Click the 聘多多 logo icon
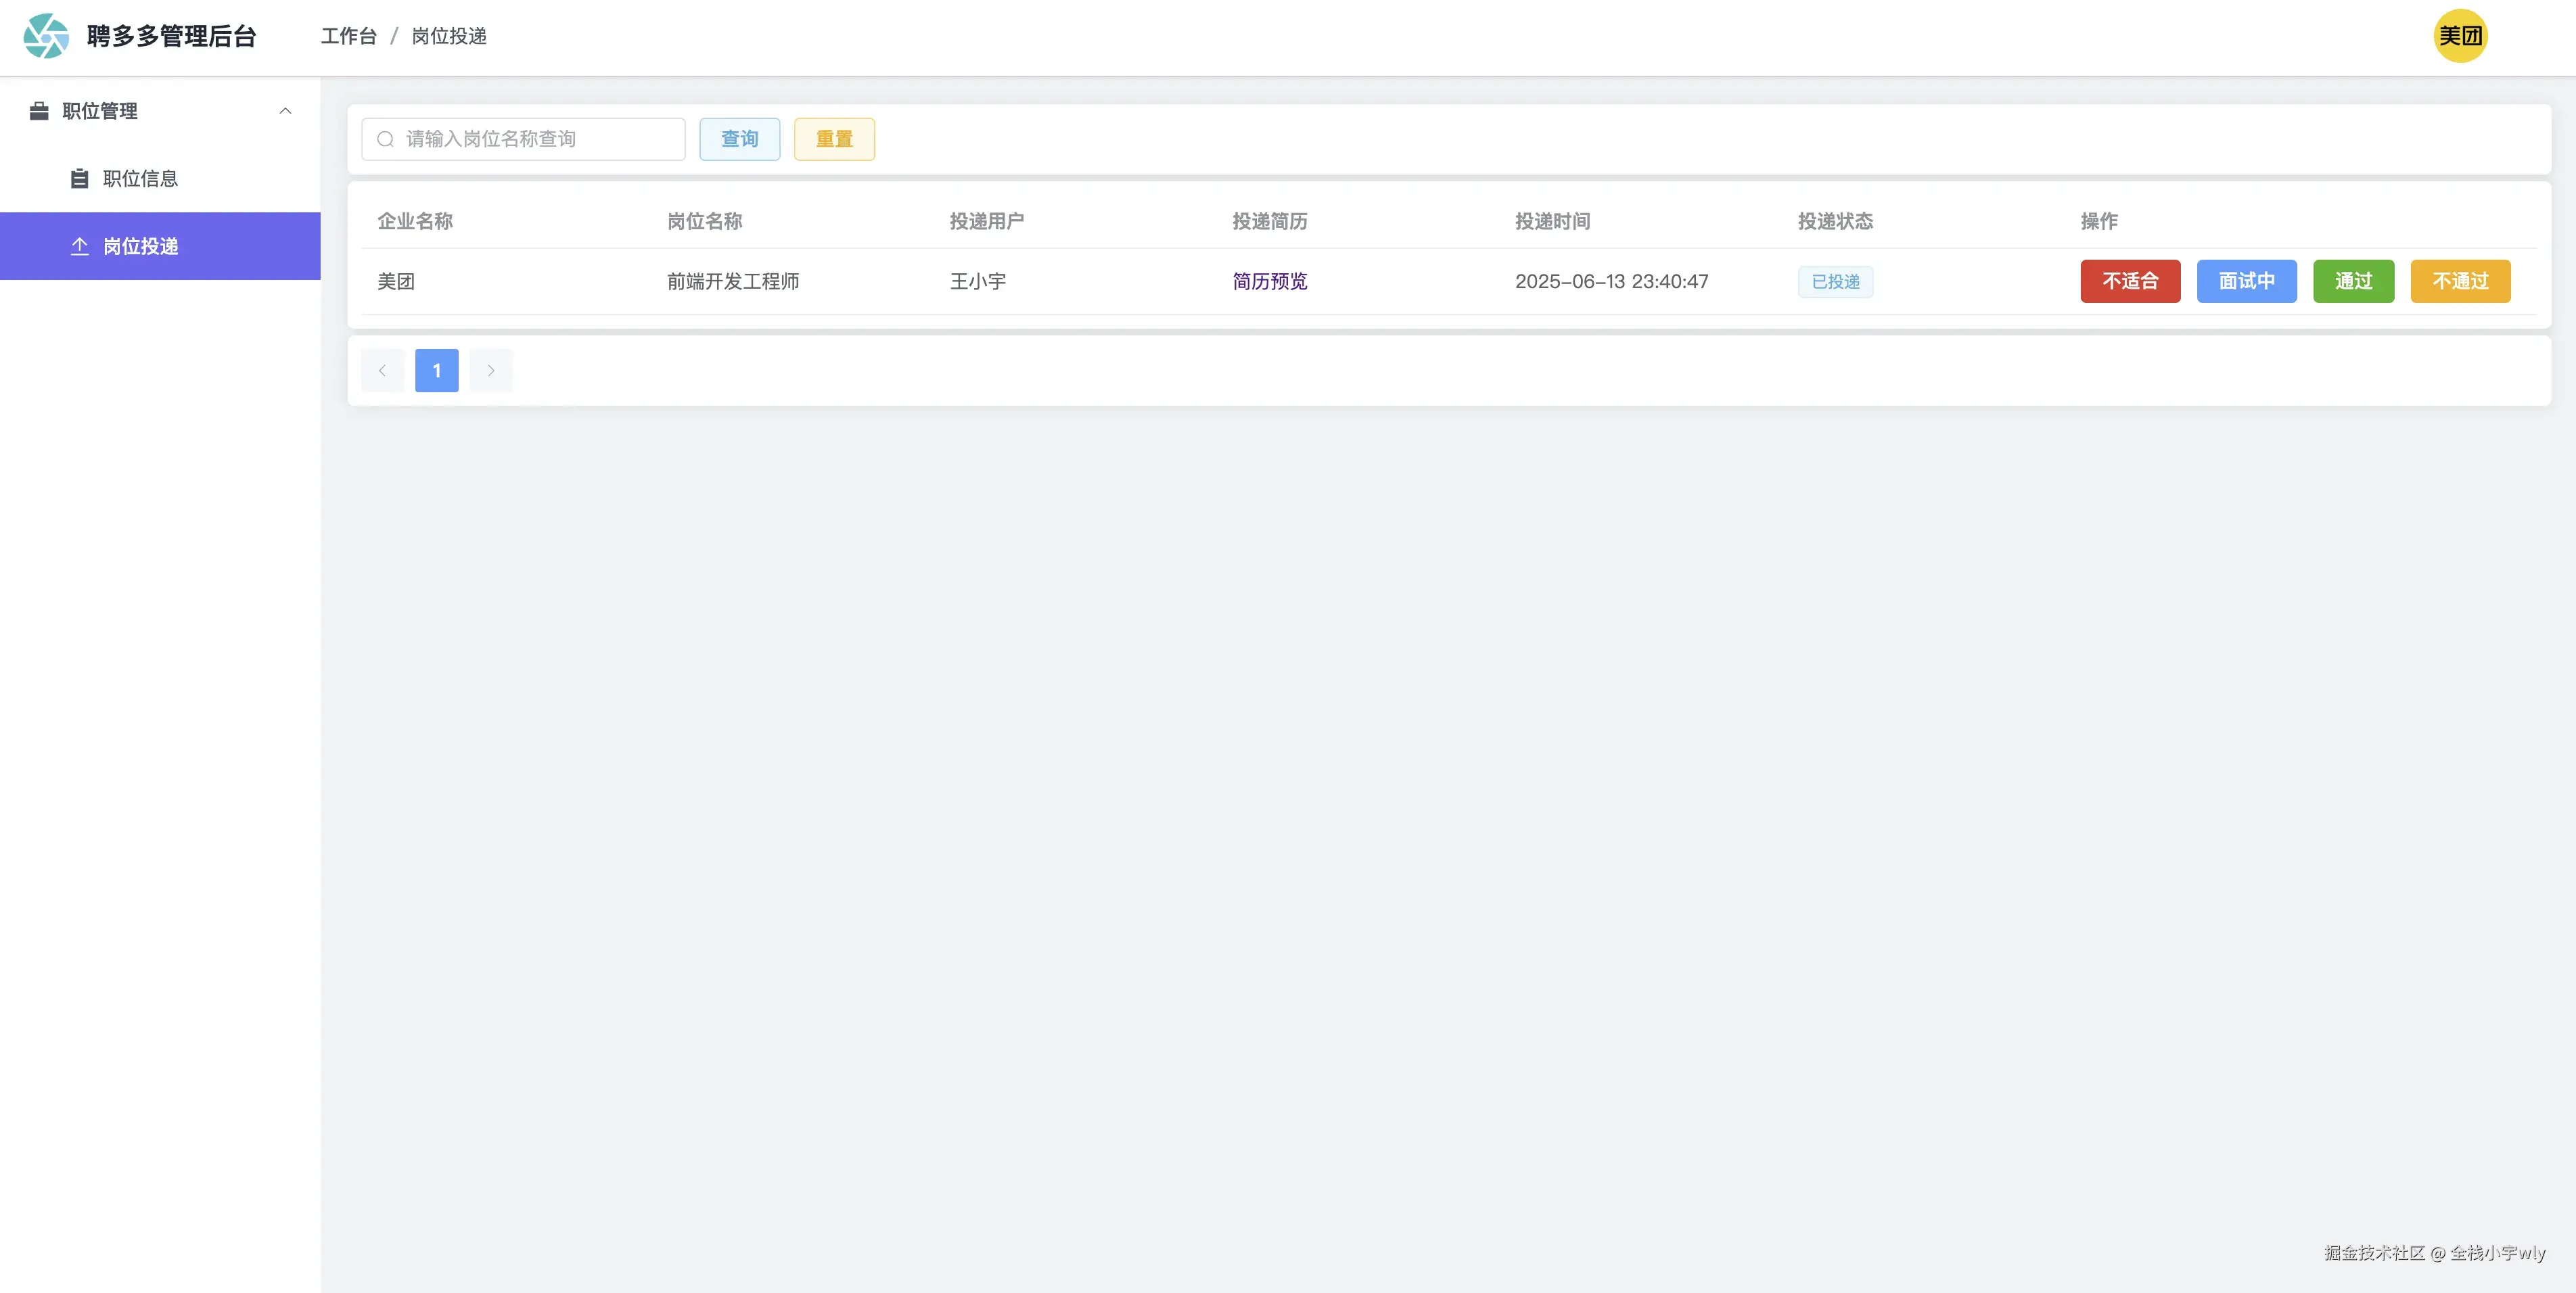2576x1293 pixels. point(46,36)
